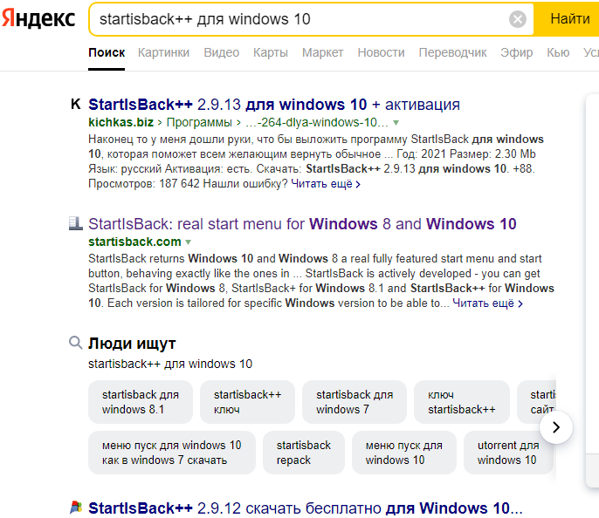Select suggestion меню пуск как в windows 7 скачать
The height and width of the screenshot is (518, 599).
171,453
